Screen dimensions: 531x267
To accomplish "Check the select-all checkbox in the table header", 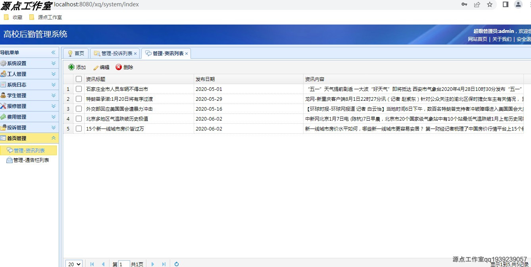I will (78, 79).
